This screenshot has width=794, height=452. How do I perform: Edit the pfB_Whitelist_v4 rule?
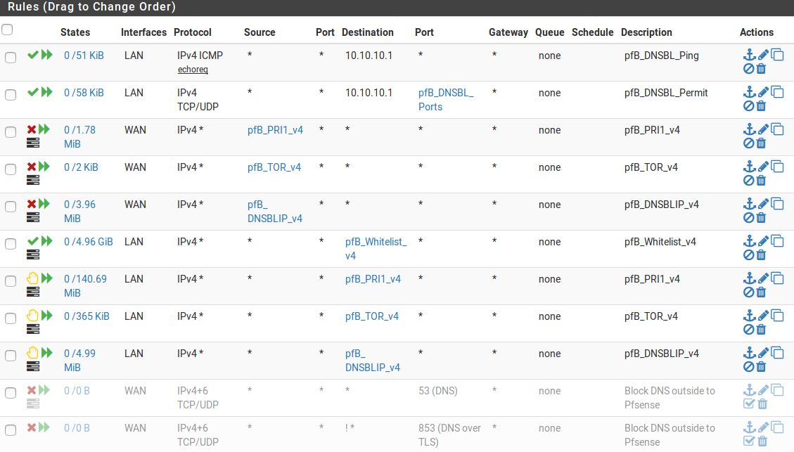tap(764, 240)
